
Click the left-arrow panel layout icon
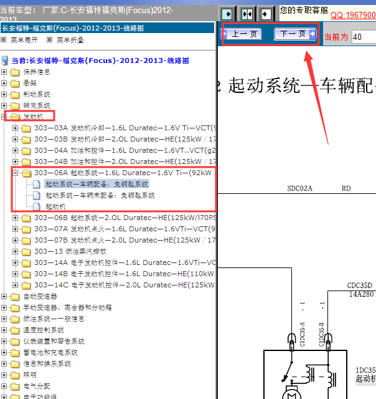[266, 14]
